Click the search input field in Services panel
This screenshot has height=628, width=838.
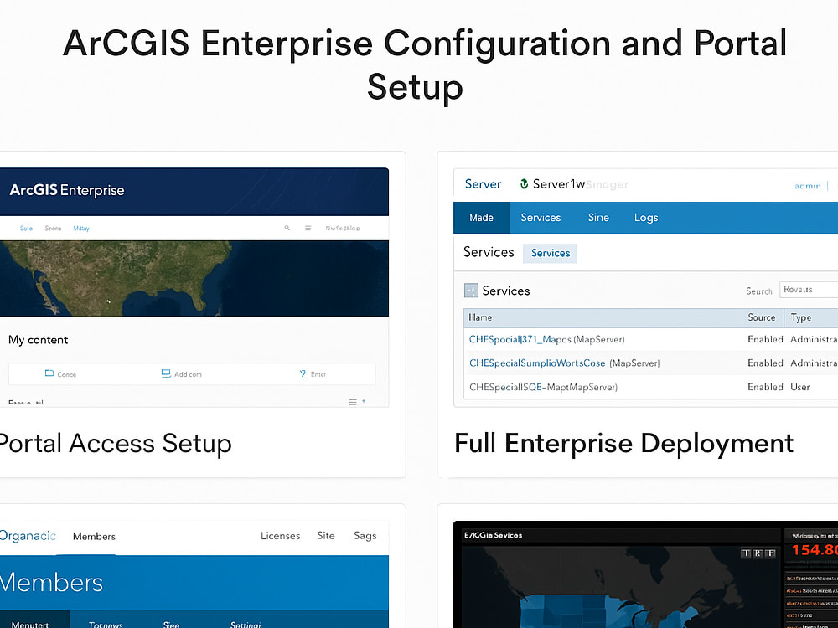click(x=809, y=290)
